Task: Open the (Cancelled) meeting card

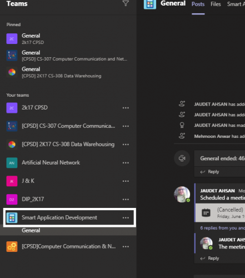Action: tap(221, 213)
